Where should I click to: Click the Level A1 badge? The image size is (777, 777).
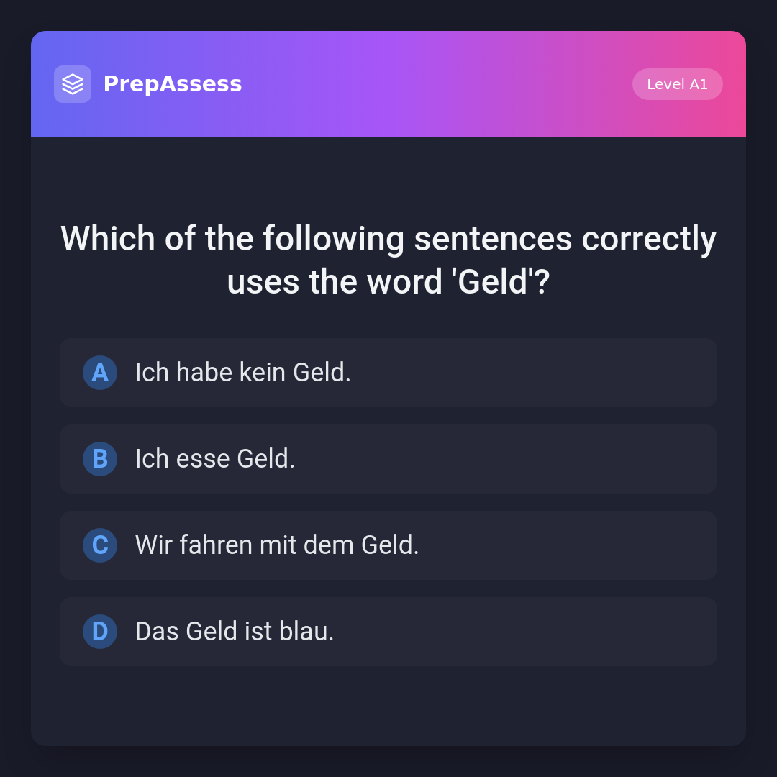coord(677,84)
